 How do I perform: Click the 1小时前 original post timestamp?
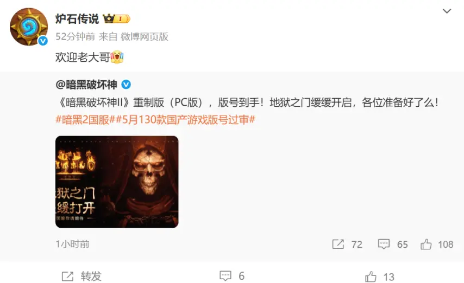pos(72,244)
